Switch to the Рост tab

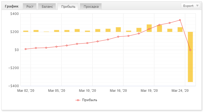(30, 7)
